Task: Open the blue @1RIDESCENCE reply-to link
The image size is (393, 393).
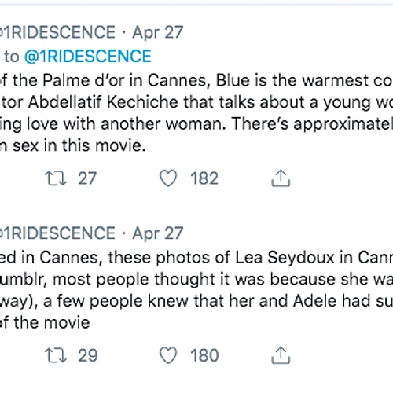Action: (x=88, y=56)
